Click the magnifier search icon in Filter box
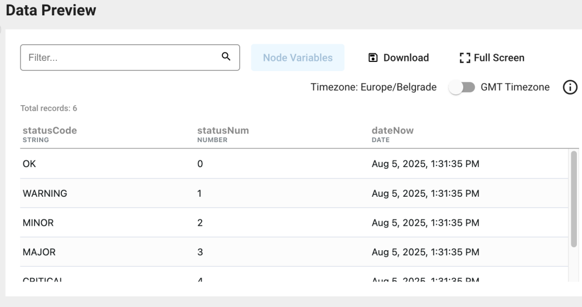The image size is (582, 307). (x=226, y=56)
